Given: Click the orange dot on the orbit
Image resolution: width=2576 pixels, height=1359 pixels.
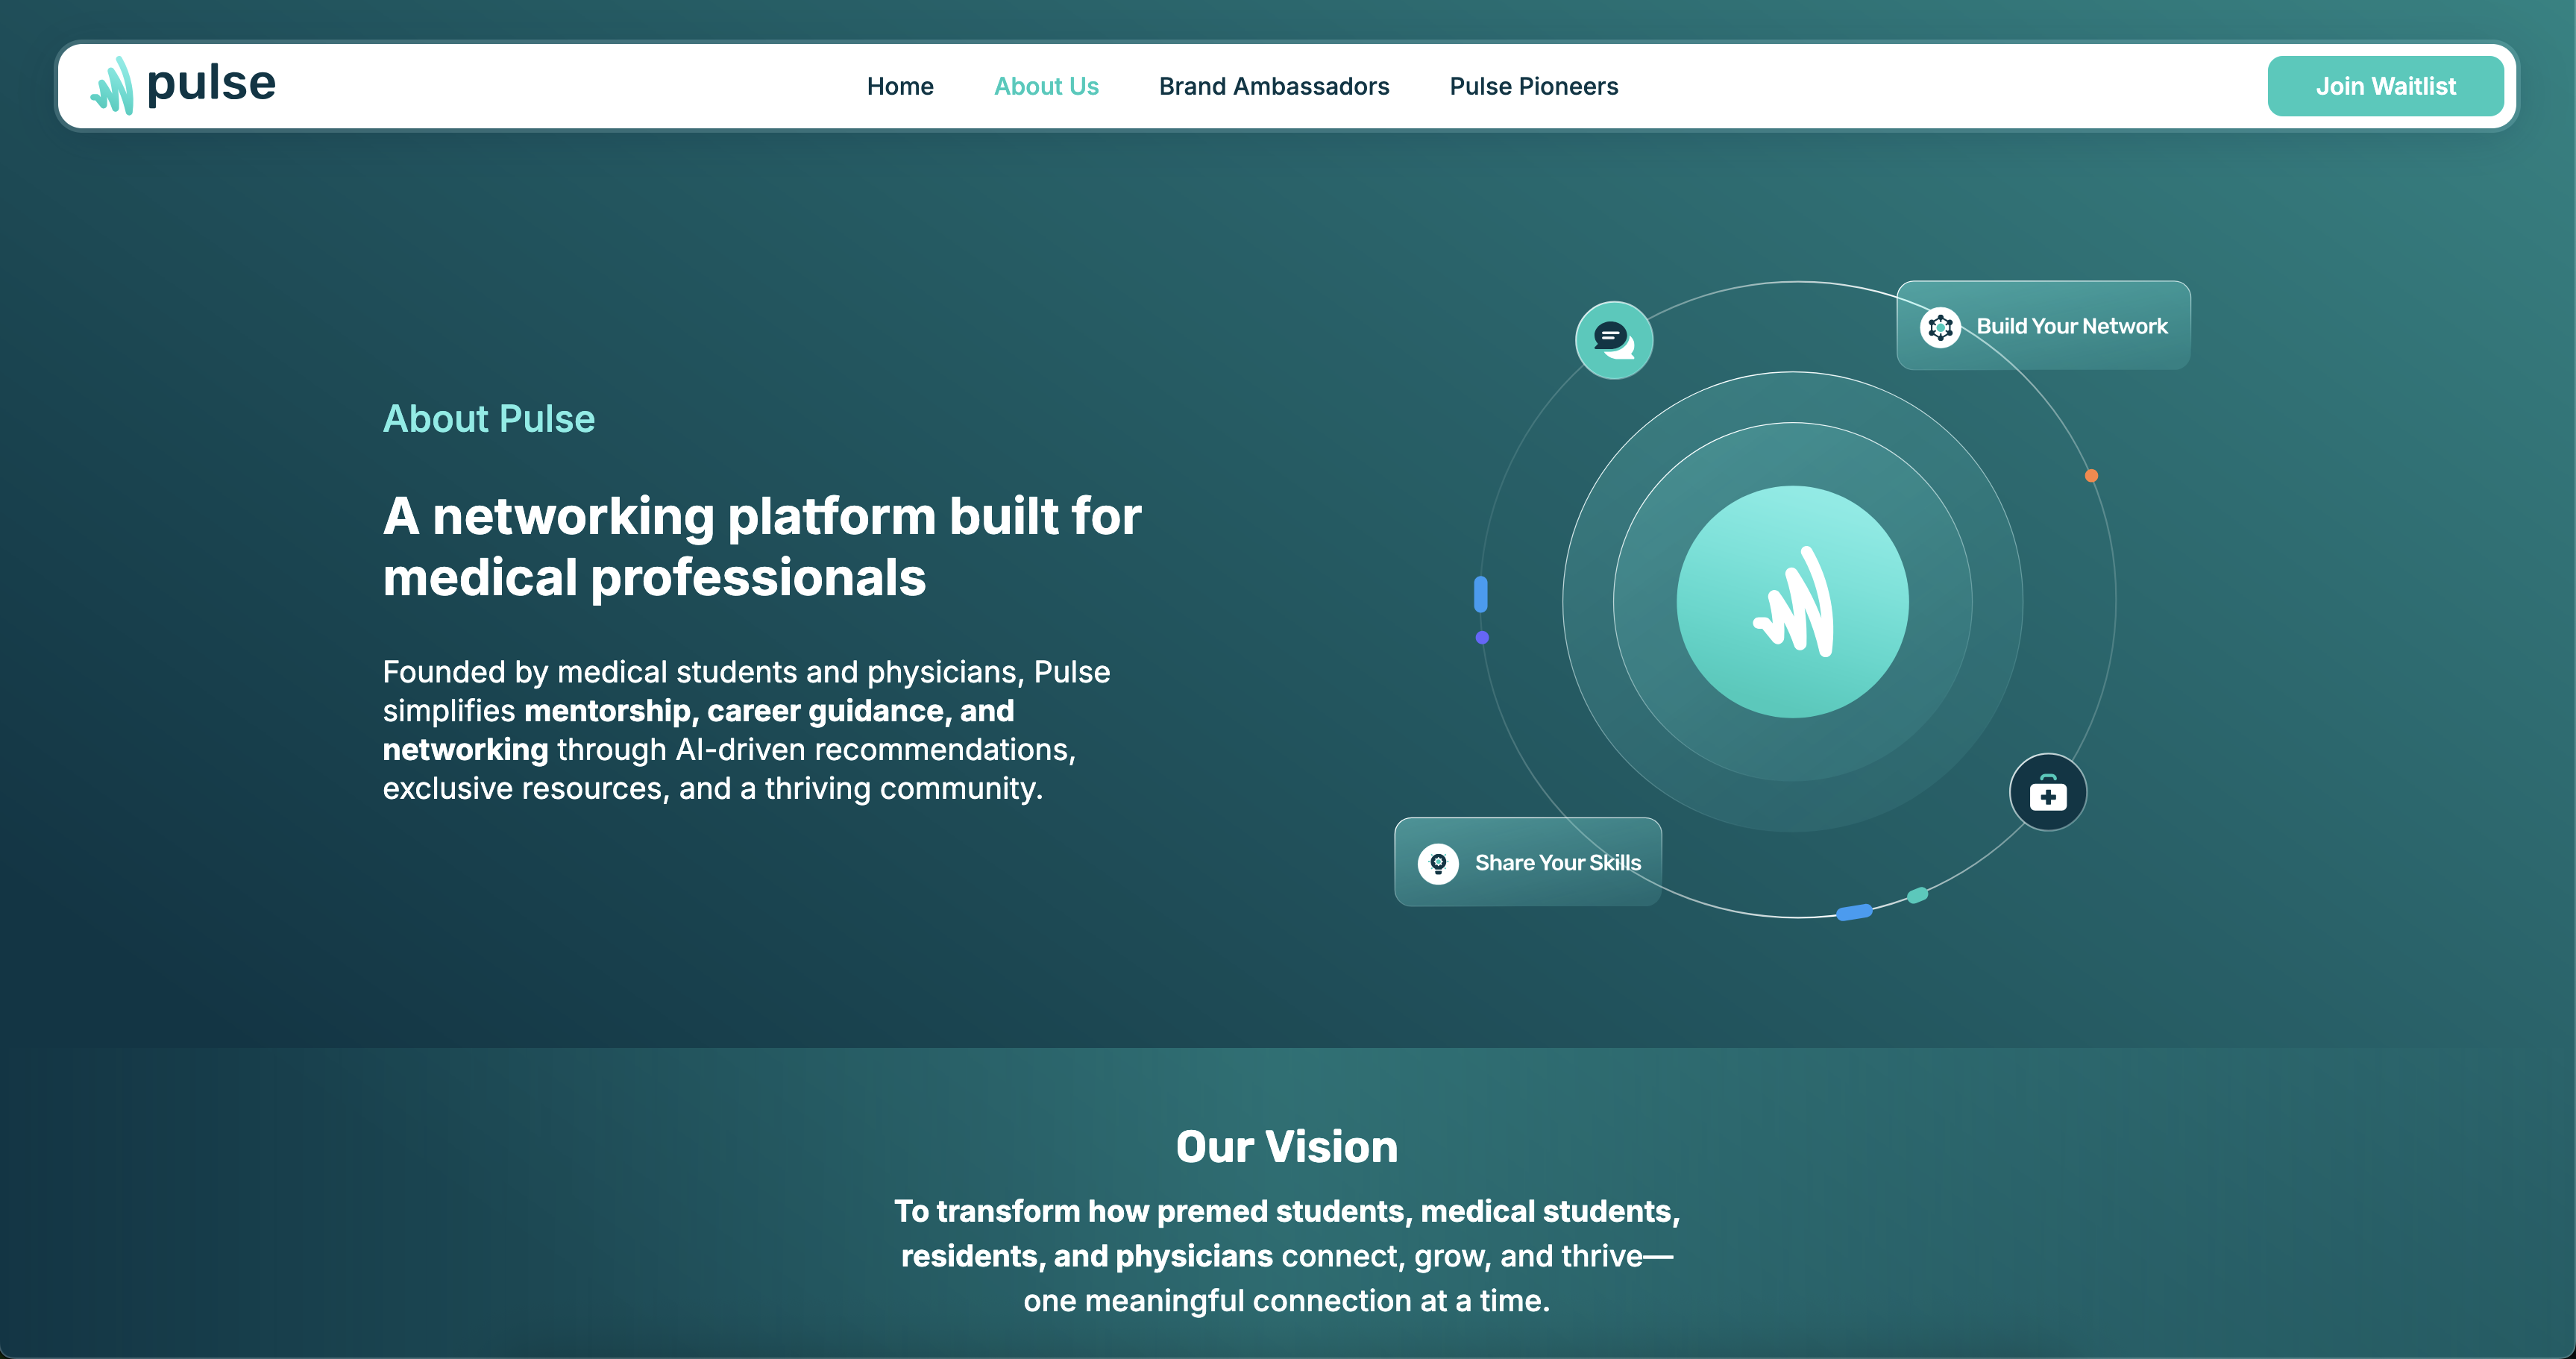Looking at the screenshot, I should [2091, 476].
